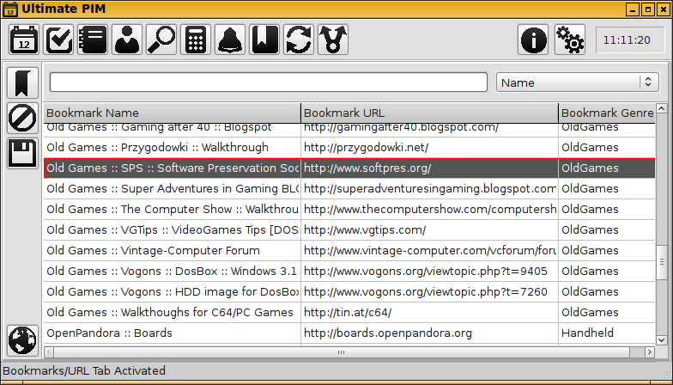Open the calendar tab icon
Viewport: 673px width, 385px height.
(24, 40)
